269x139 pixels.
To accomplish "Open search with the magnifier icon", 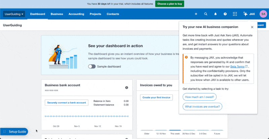I will 205,14.
